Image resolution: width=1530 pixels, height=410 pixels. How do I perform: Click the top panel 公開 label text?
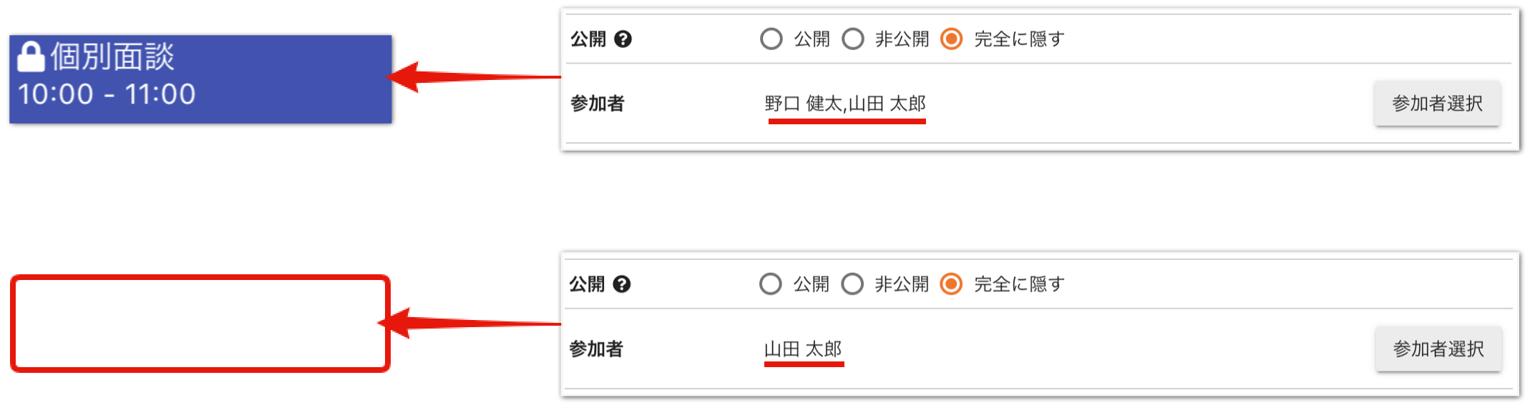click(x=588, y=39)
